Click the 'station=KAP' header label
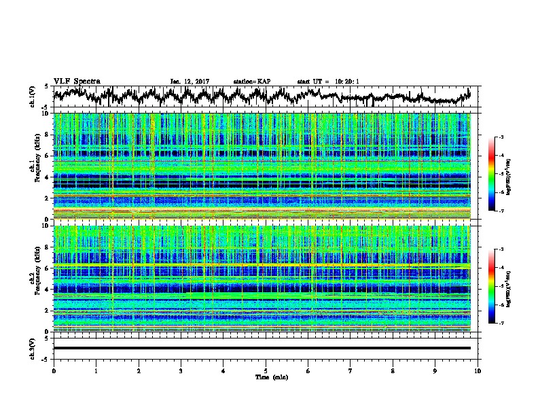The image size is (538, 416). [x=252, y=82]
